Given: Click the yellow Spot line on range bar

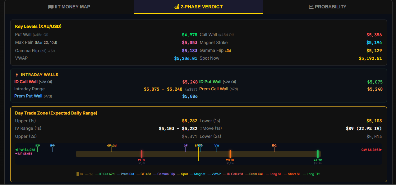Looking at the screenshot, I should (198, 154).
